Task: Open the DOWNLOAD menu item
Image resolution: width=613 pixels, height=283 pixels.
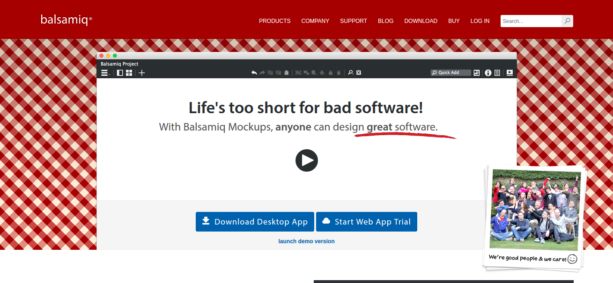Action: 421,21
